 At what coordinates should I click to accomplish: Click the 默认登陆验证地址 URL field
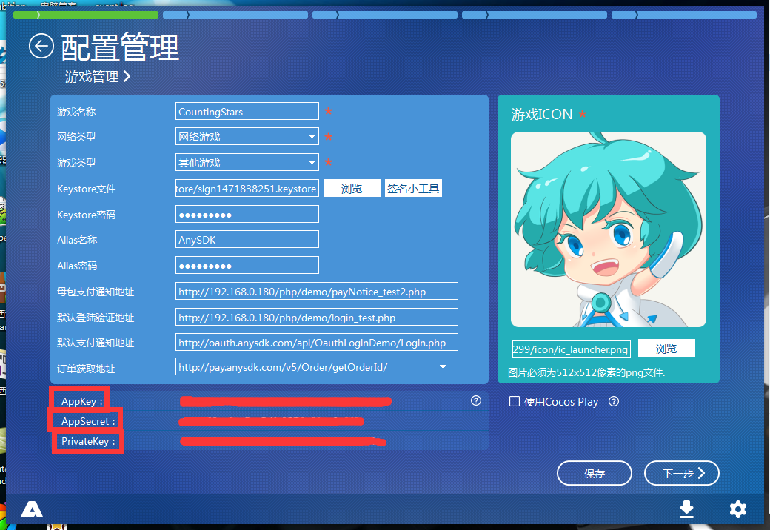point(317,317)
